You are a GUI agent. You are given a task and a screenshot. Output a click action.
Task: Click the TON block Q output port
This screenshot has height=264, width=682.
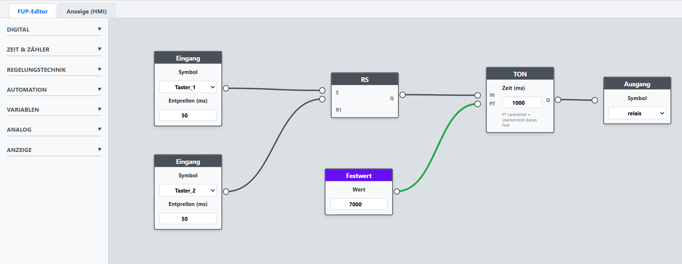(x=558, y=100)
